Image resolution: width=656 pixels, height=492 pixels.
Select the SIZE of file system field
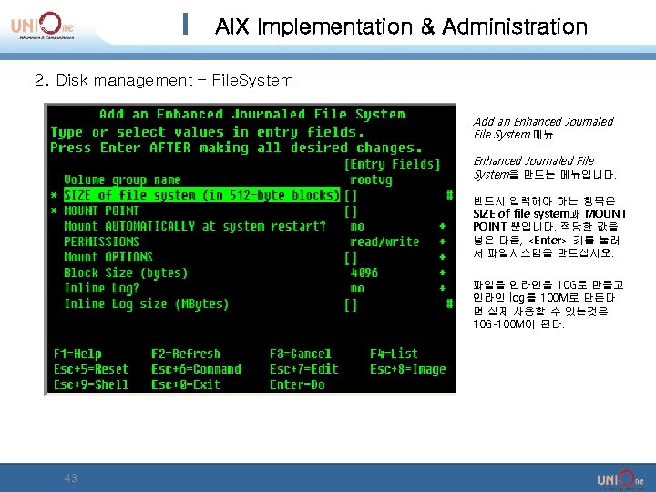201,195
